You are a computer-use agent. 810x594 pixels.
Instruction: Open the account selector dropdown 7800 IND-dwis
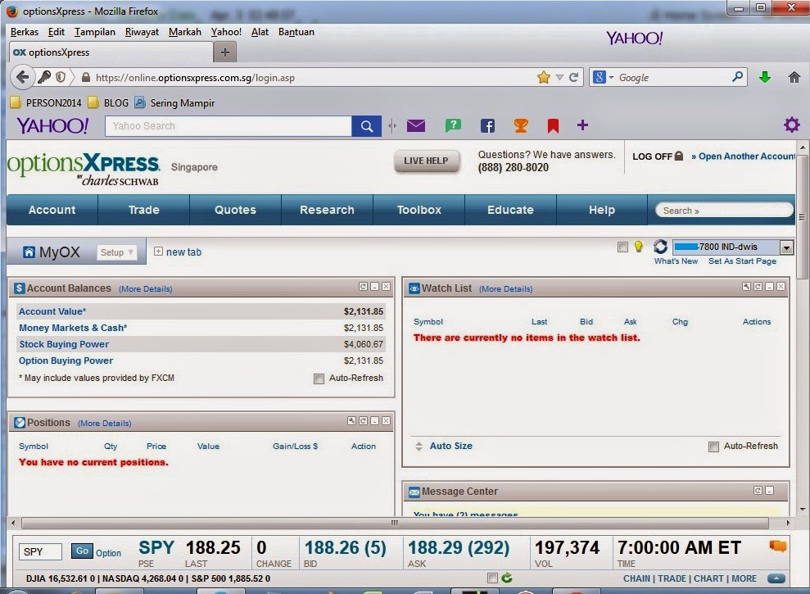786,247
